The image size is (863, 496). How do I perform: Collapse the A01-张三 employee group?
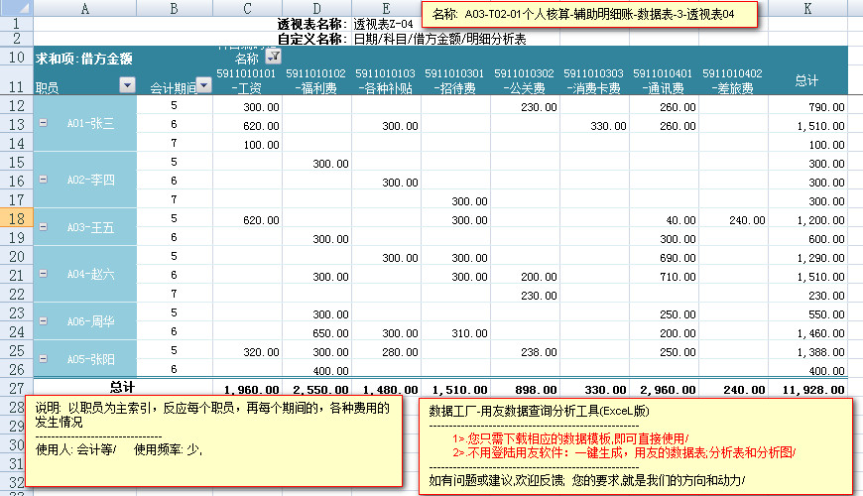(x=43, y=123)
